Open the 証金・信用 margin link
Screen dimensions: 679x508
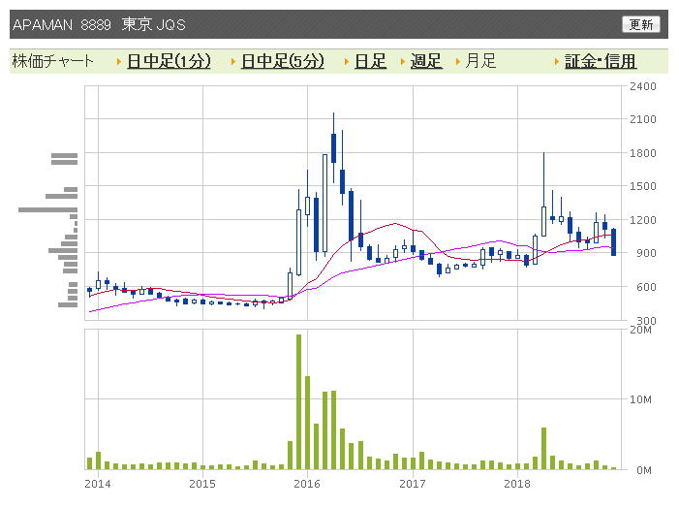pos(601,61)
